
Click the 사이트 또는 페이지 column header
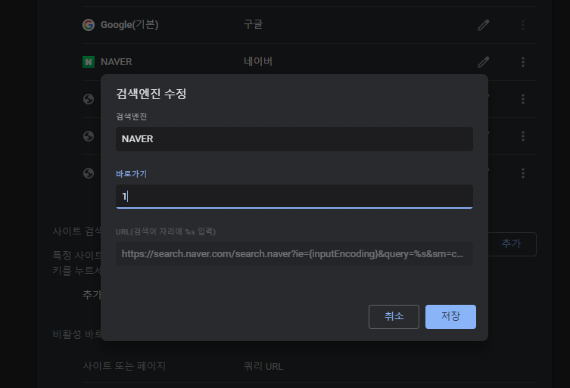(124, 366)
